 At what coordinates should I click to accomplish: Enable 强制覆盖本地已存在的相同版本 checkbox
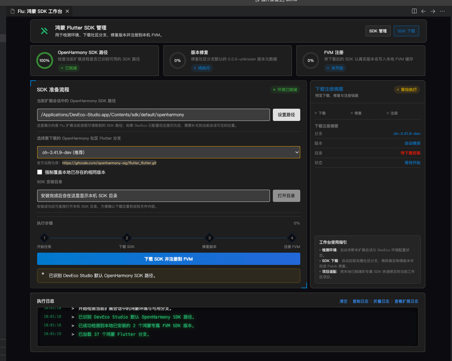click(x=40, y=172)
